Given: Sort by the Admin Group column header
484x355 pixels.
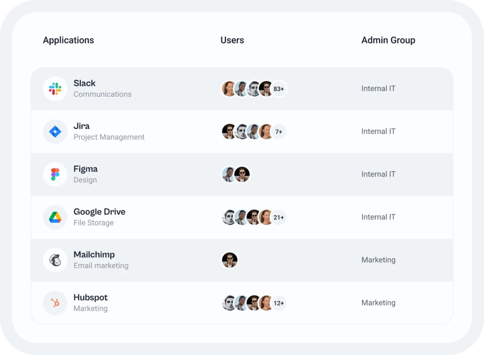Looking at the screenshot, I should coord(389,41).
